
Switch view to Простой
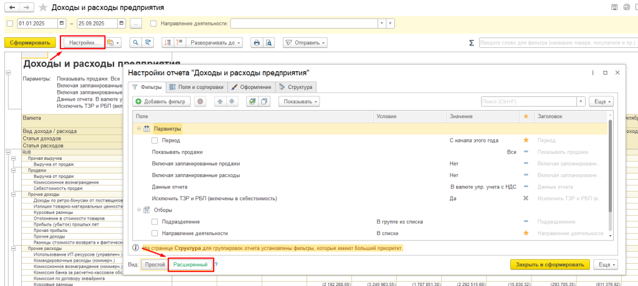tap(155, 264)
